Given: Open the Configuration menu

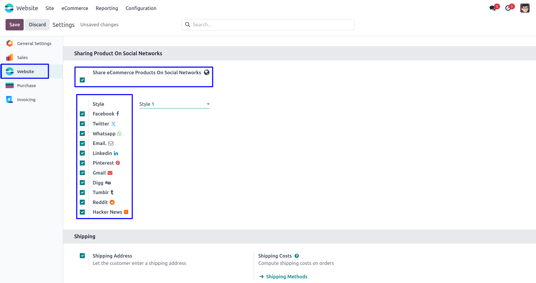Looking at the screenshot, I should click(141, 8).
